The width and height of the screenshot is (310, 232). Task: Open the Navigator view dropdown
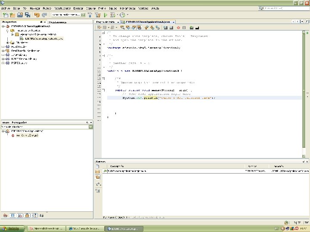click(90, 127)
